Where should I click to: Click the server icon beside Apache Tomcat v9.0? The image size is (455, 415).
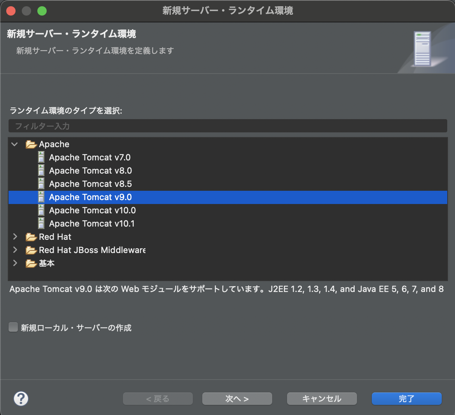point(41,197)
